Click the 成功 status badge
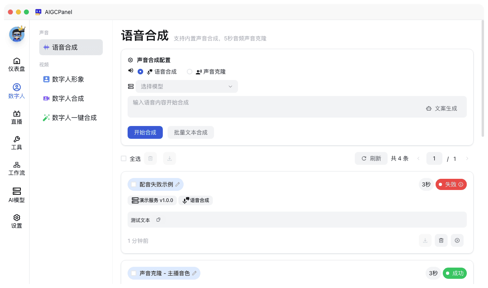The width and height of the screenshot is (488, 288). tap(455, 273)
